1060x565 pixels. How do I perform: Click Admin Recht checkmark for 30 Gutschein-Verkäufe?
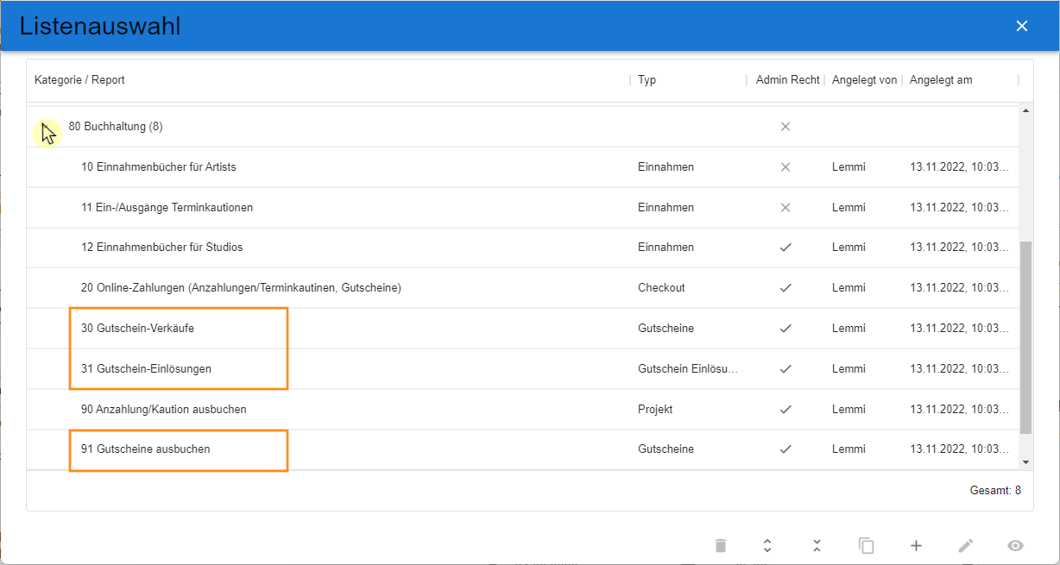click(786, 328)
